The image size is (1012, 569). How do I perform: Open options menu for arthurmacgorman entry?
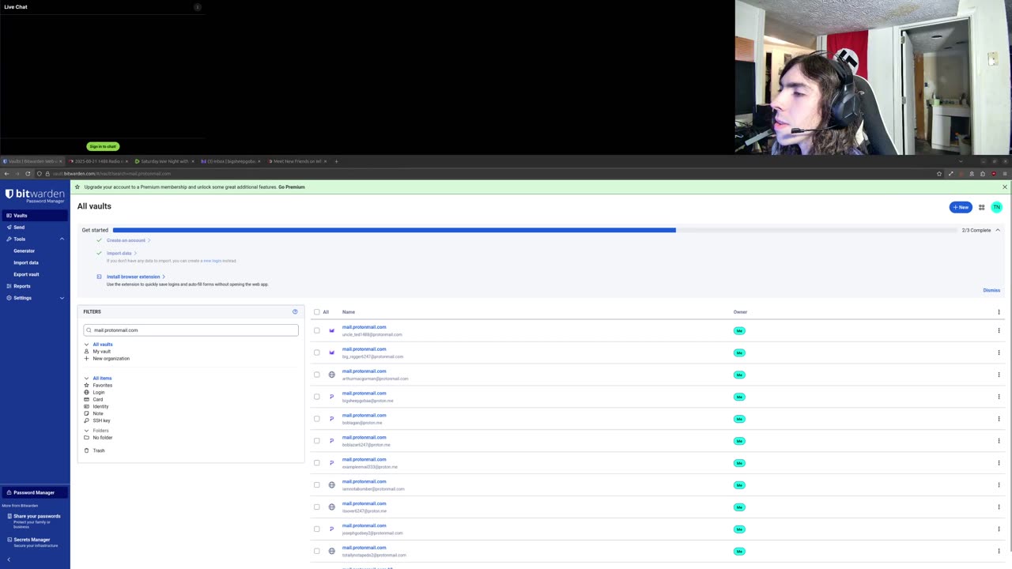[x=999, y=375]
